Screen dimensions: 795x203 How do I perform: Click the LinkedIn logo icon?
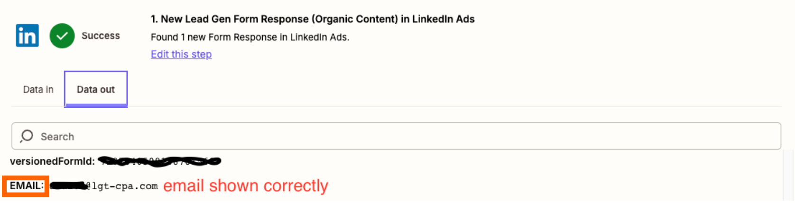pyautogui.click(x=27, y=36)
